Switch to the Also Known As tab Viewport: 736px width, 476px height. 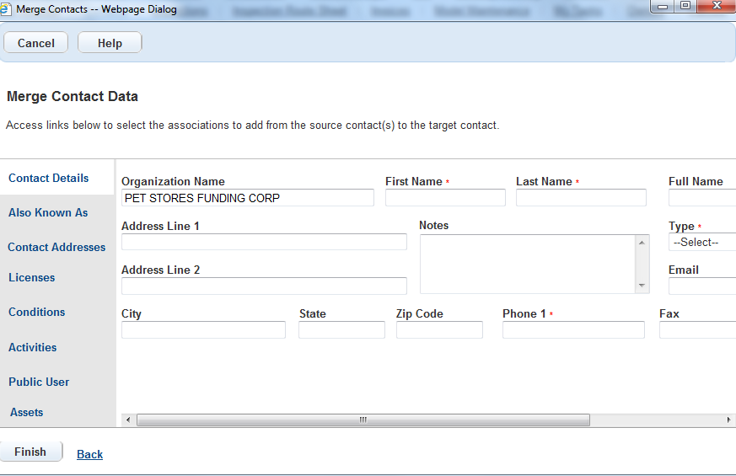(x=48, y=212)
